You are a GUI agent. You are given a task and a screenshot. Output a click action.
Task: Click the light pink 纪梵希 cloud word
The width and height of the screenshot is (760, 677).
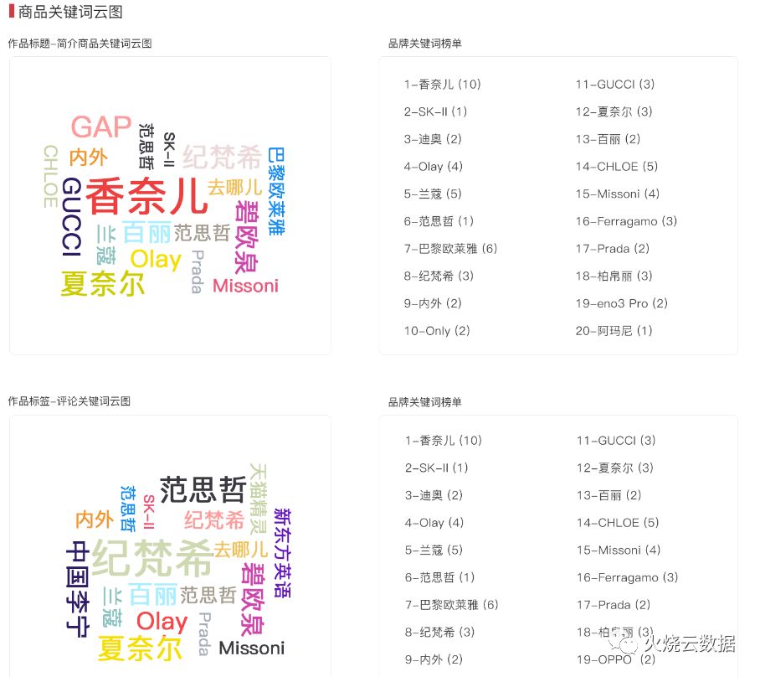pos(223,158)
